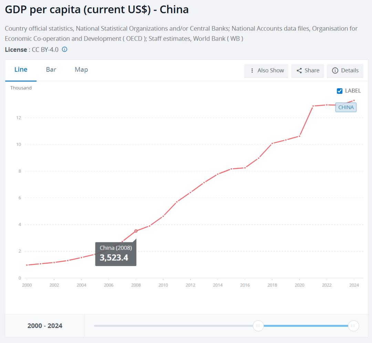Select the Line tab
Viewport: 372px width, 343px height.
[x=21, y=69]
